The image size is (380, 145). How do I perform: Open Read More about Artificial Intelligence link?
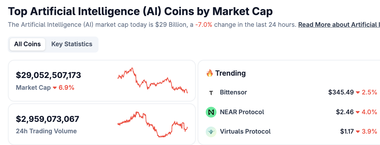click(339, 25)
